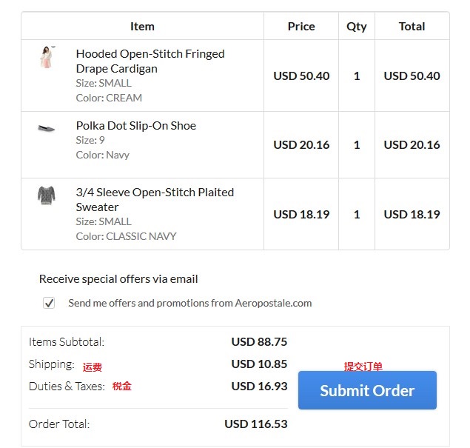This screenshot has width=470, height=448.
Task: Click the Price column header
Action: (x=301, y=27)
